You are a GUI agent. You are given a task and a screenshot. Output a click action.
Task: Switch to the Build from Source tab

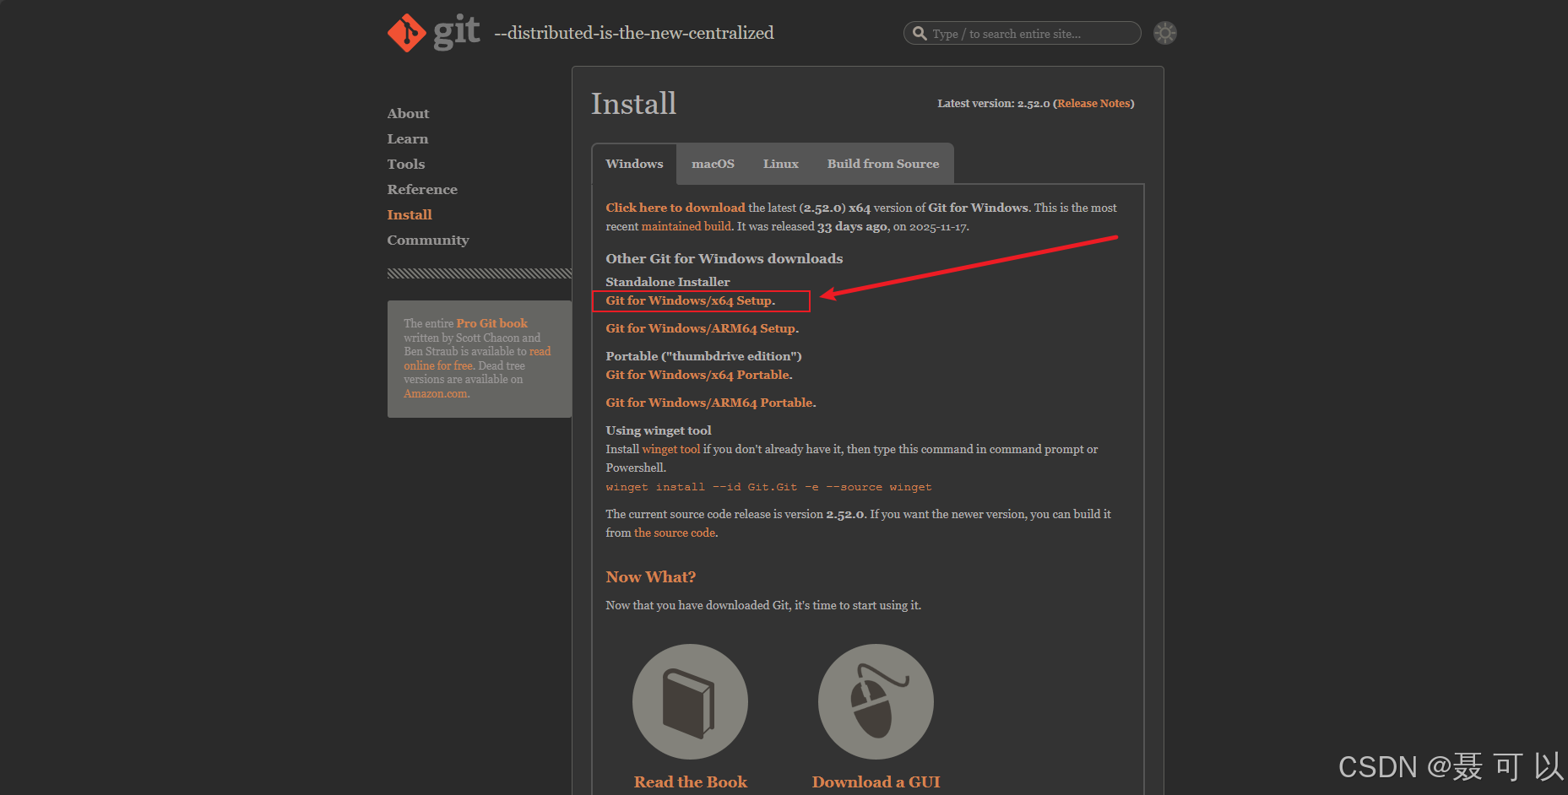pyautogui.click(x=883, y=164)
